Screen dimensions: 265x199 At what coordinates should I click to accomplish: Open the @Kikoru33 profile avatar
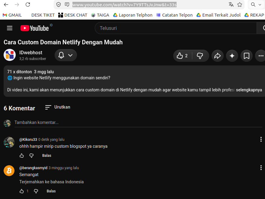coord(9,142)
